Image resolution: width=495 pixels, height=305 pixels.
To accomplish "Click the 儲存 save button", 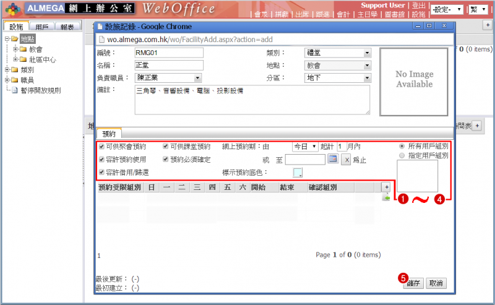I will pyautogui.click(x=412, y=283).
